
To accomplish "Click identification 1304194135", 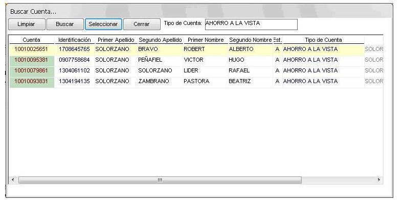I will tap(74, 82).
